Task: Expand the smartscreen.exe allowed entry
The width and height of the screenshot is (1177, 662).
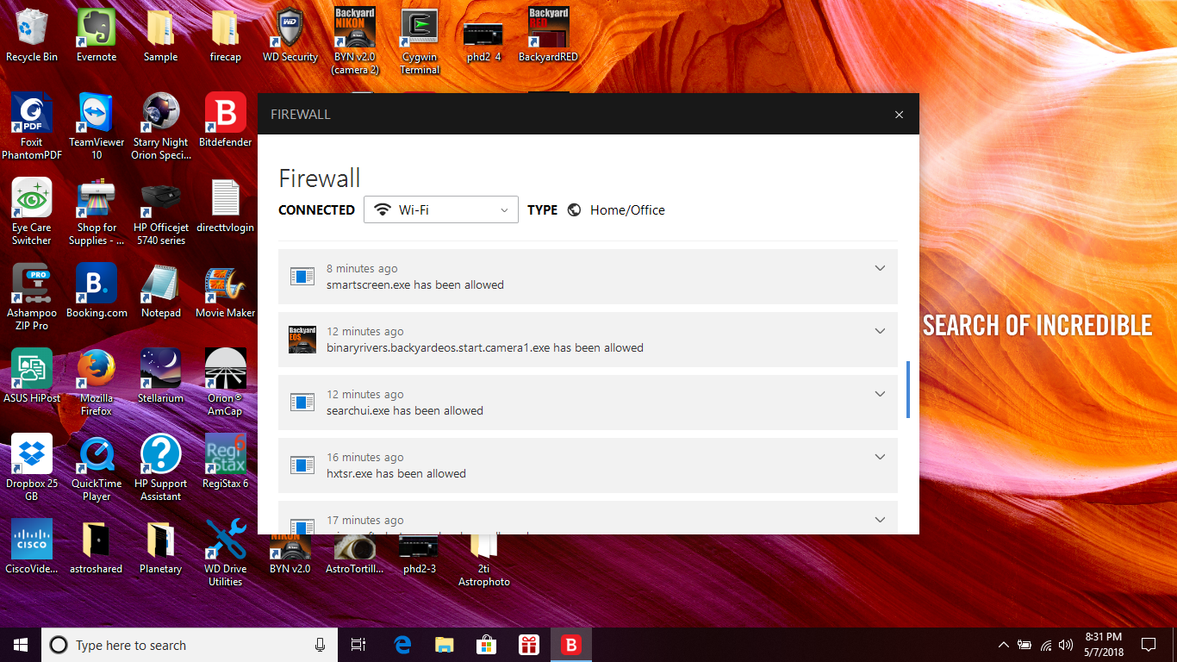Action: coord(880,268)
